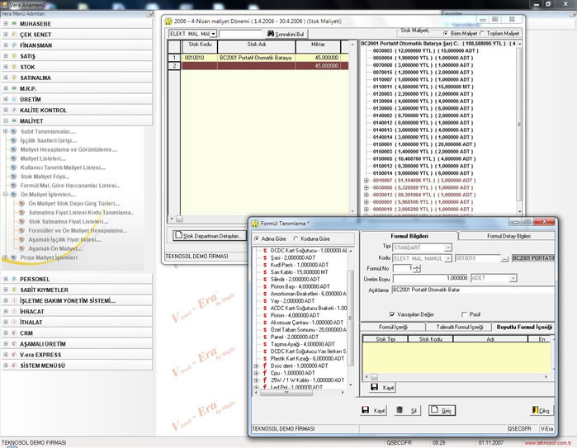The height and width of the screenshot is (448, 577).
Task: Switch to Formül Bilgileri tab
Action: point(409,236)
